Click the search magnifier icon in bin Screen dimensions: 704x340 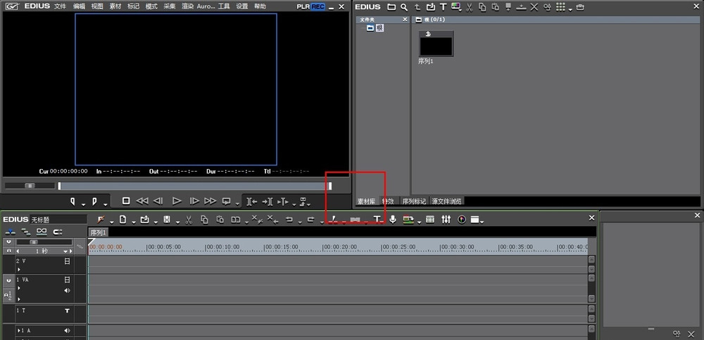[404, 7]
